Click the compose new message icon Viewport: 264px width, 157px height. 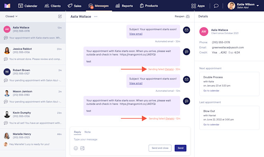(x=60, y=16)
